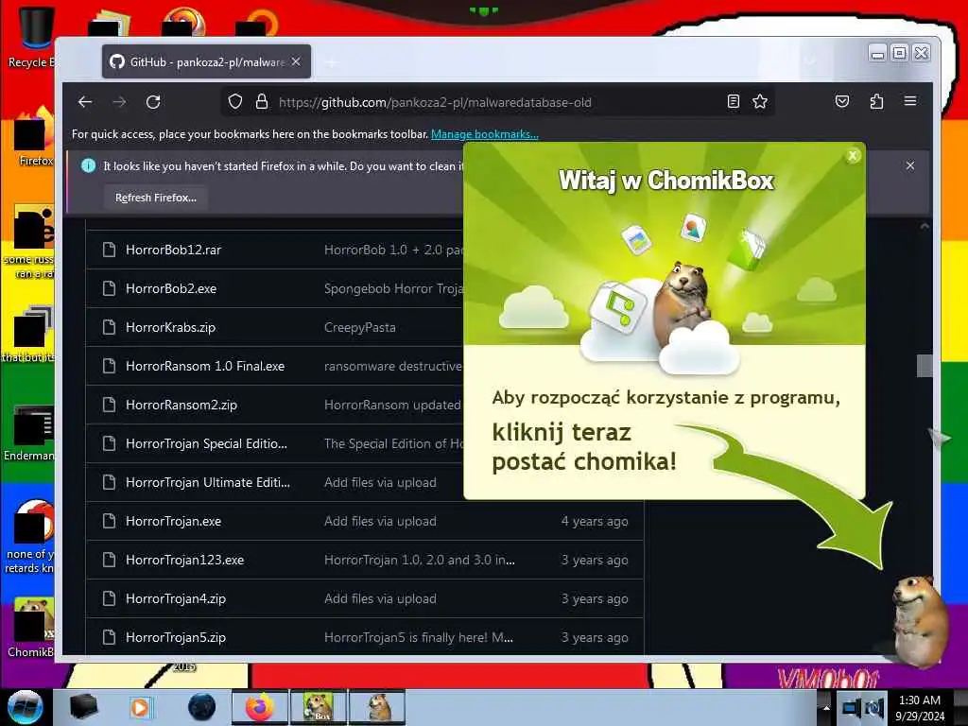Screen dimensions: 968x726
Task: Select the Firefox desktop shortcut
Action: pos(34,137)
